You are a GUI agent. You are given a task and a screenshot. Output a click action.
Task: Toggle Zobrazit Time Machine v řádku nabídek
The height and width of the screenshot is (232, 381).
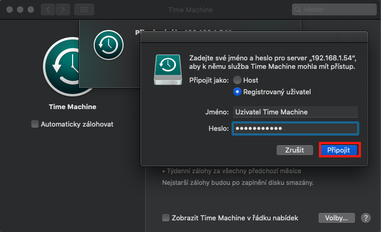[x=166, y=218]
